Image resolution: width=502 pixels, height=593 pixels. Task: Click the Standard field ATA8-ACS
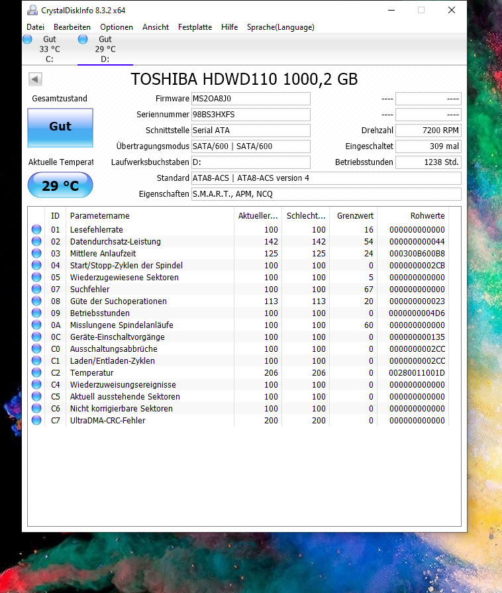pos(326,178)
